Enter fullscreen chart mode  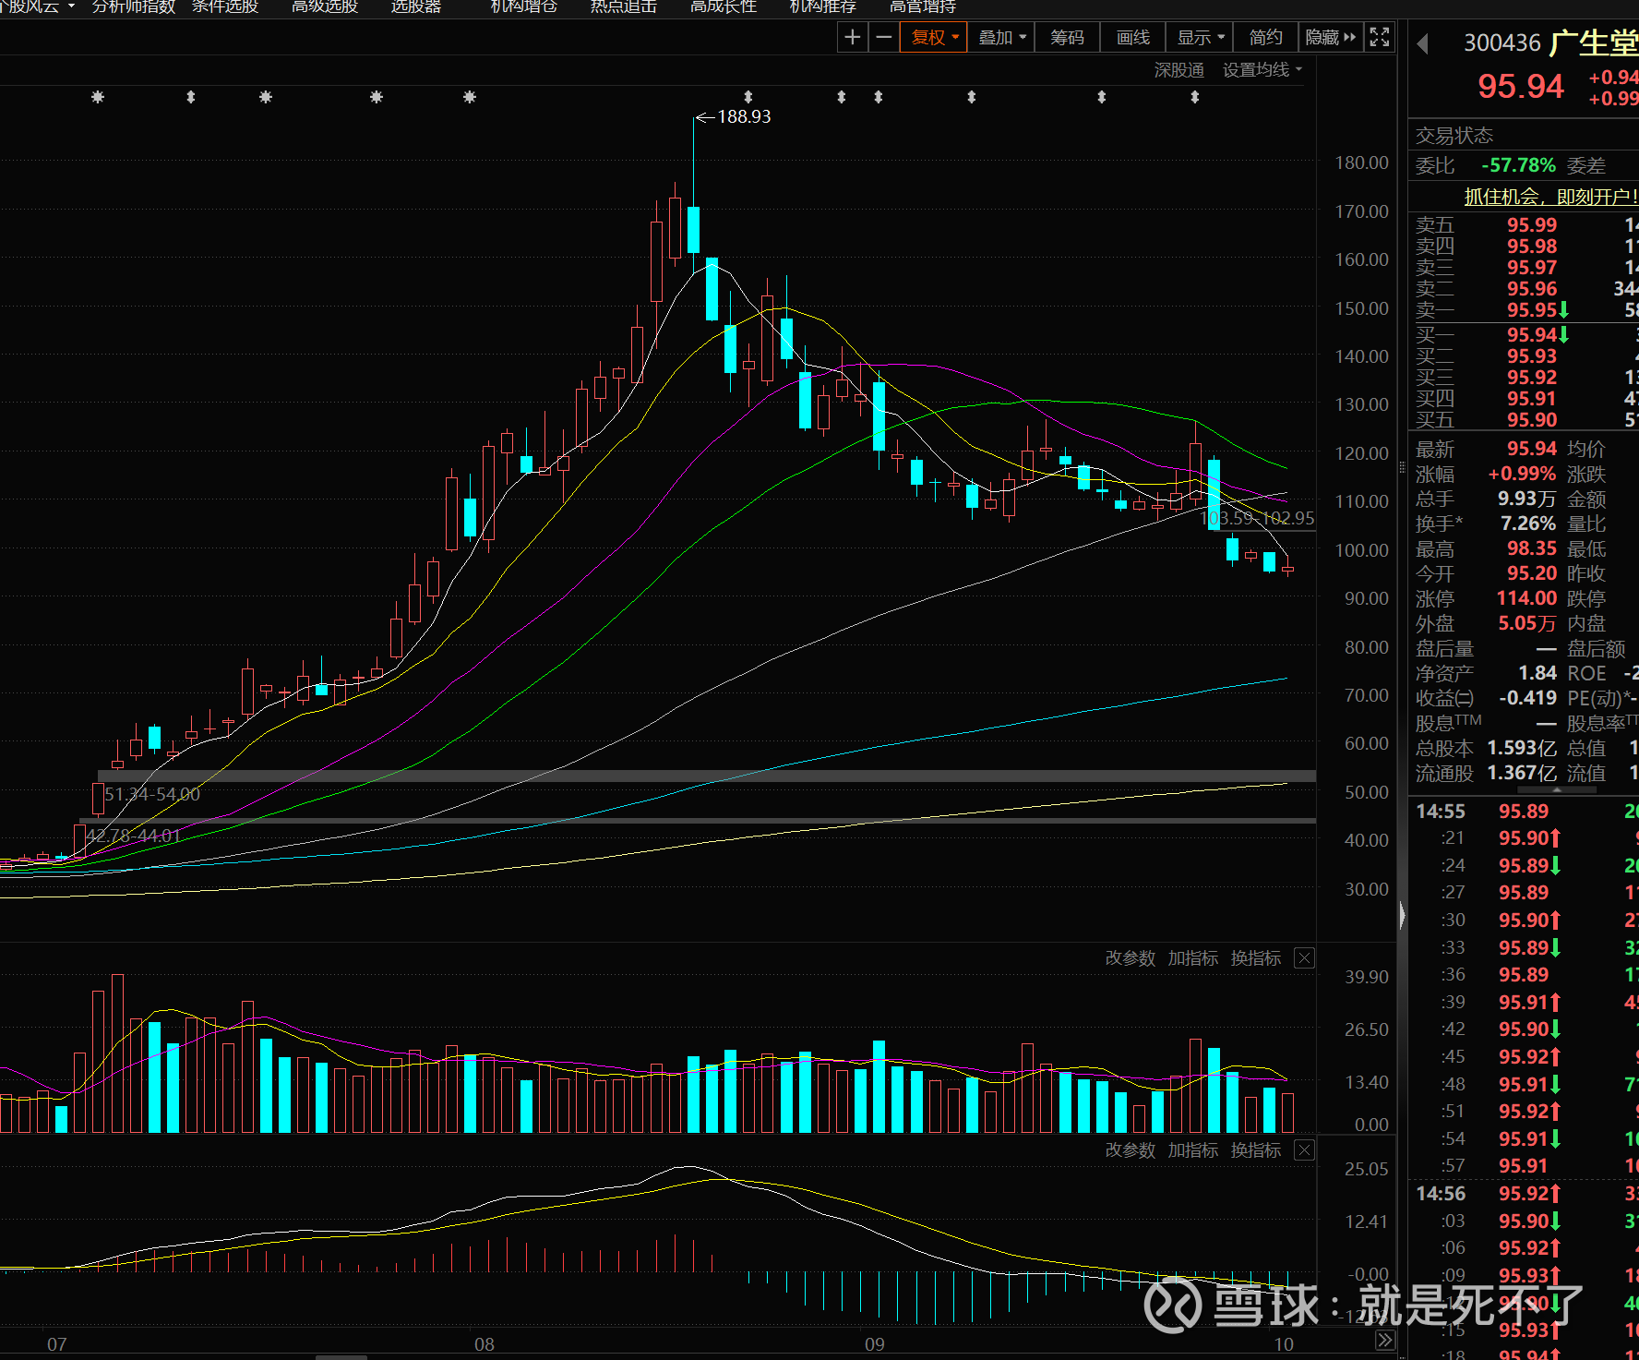(x=1380, y=37)
